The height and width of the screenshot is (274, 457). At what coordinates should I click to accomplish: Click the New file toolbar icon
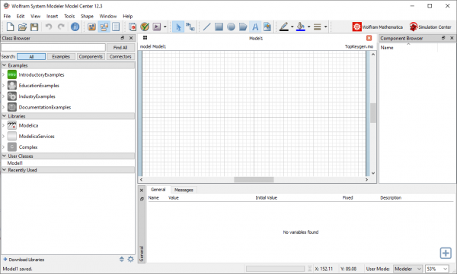[x=10, y=27]
